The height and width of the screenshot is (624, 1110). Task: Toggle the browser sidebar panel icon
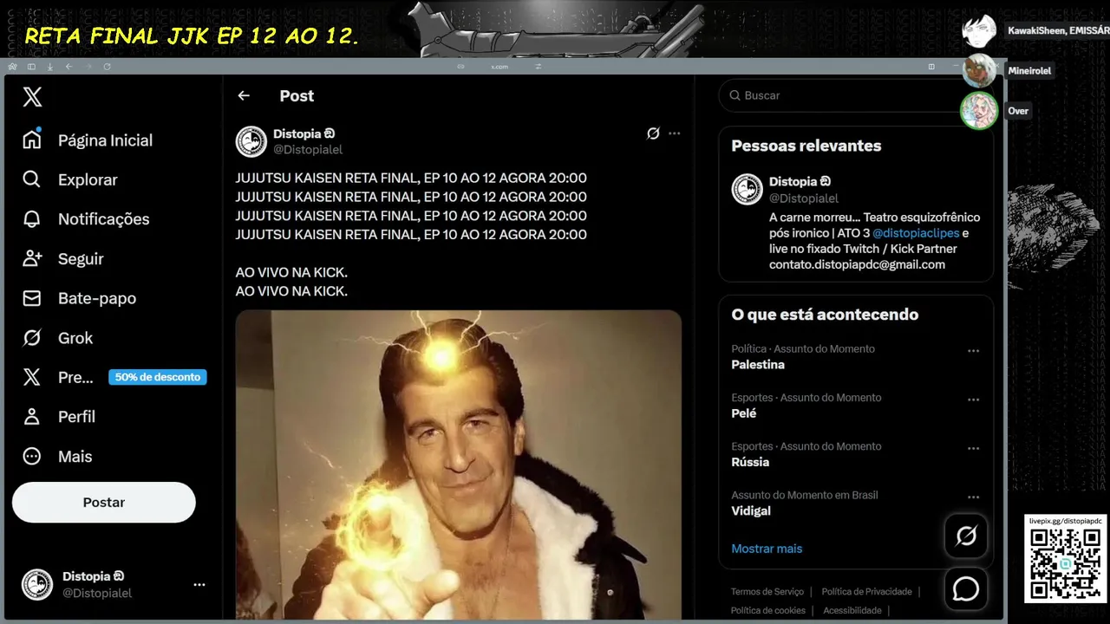coord(31,67)
